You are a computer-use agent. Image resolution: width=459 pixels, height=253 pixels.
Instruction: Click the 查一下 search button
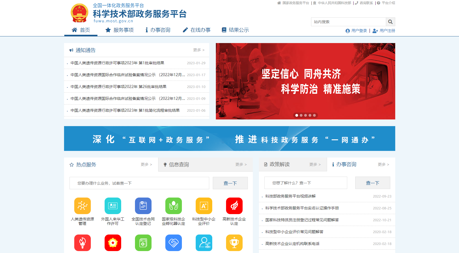point(230,183)
